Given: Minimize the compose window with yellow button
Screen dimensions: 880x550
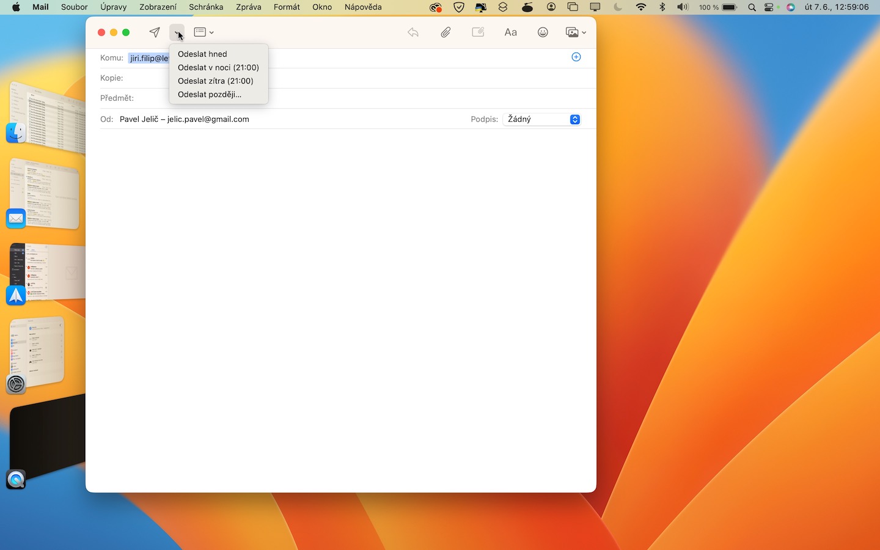Looking at the screenshot, I should pos(114,32).
